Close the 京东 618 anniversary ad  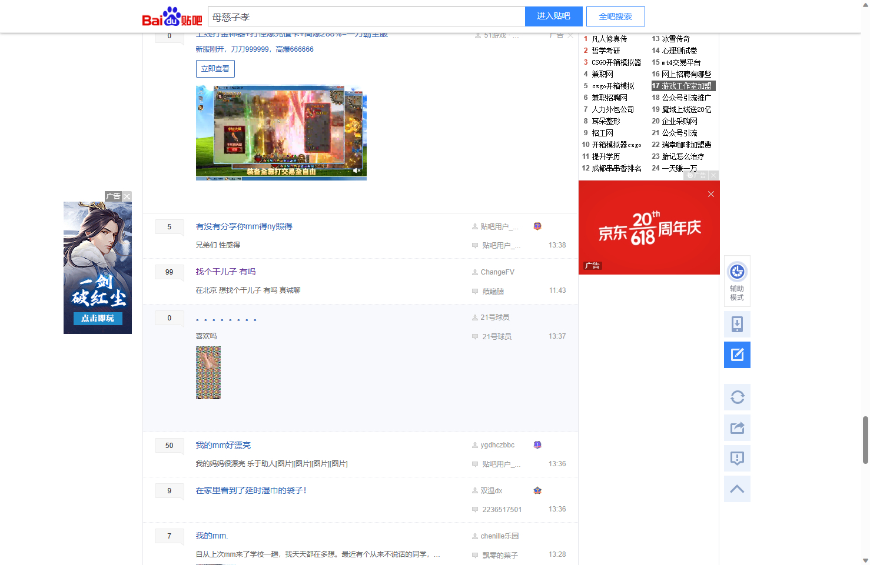coord(710,194)
